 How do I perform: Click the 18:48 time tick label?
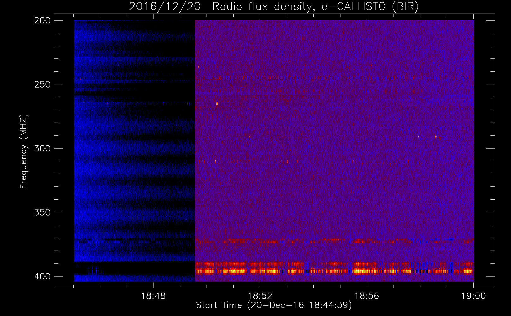click(153, 296)
